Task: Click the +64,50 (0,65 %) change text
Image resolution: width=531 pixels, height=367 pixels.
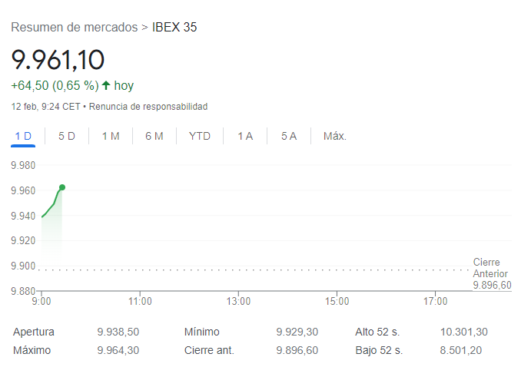Action: point(55,85)
